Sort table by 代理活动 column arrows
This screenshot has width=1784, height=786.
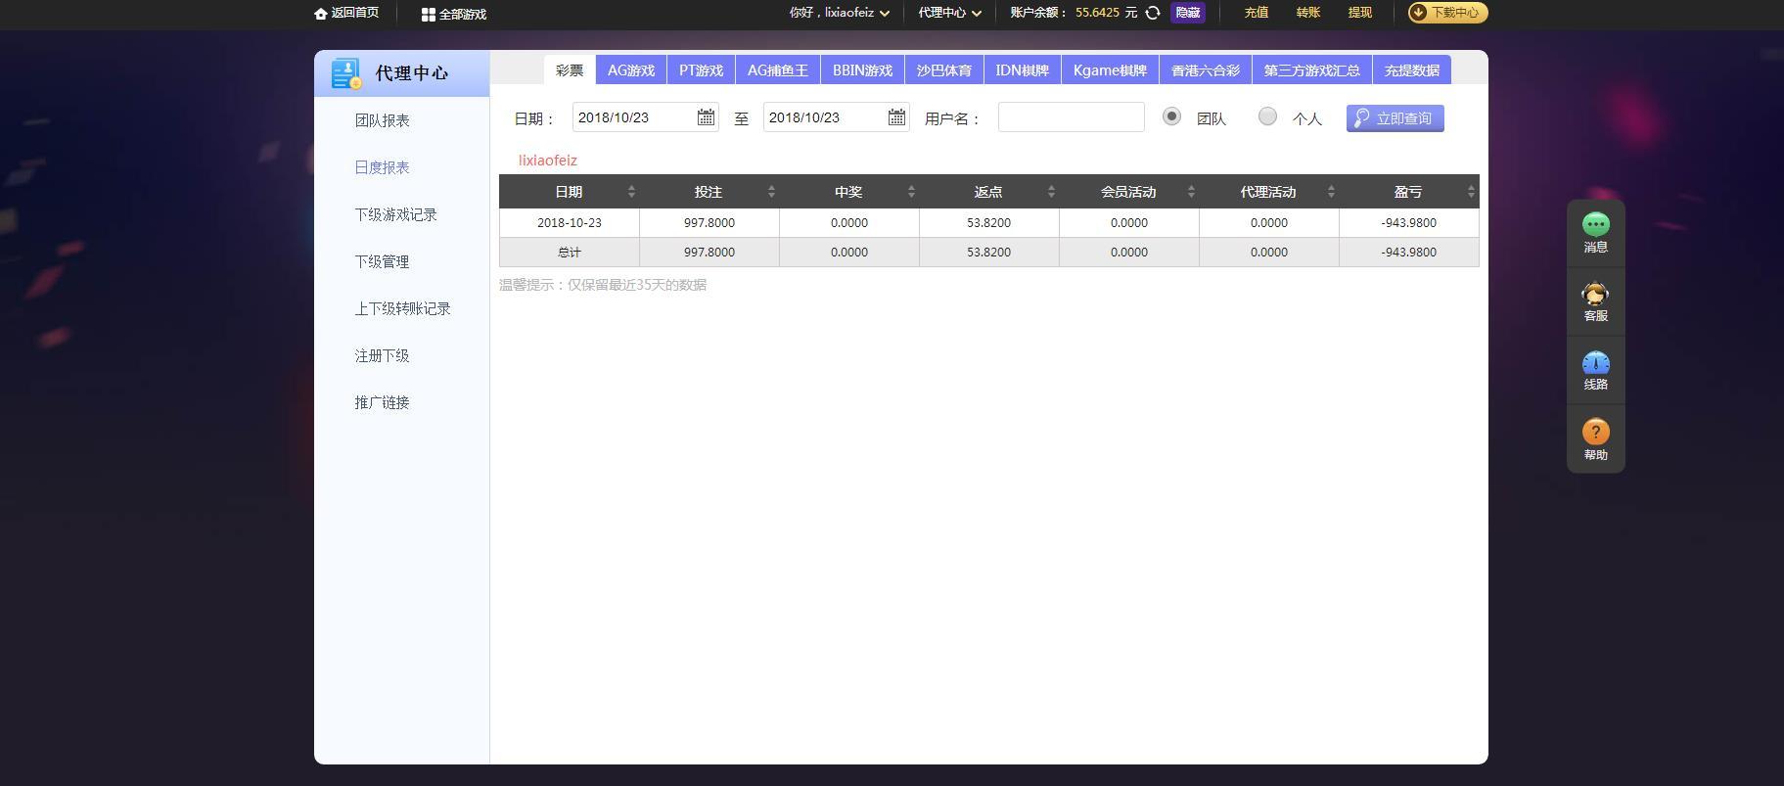(1331, 192)
